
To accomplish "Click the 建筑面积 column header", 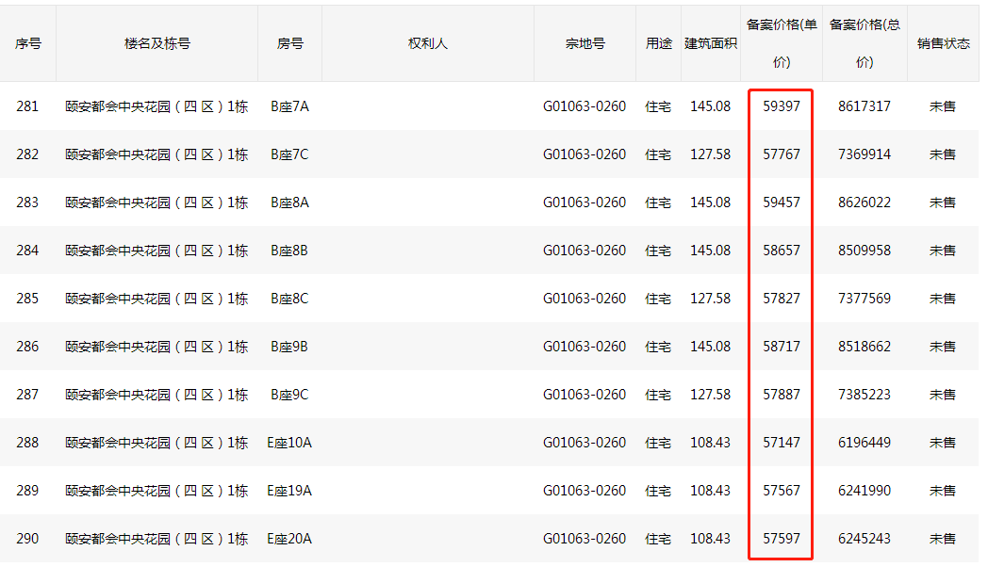I will (711, 43).
